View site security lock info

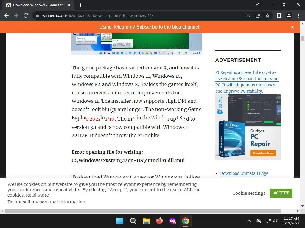point(38,15)
